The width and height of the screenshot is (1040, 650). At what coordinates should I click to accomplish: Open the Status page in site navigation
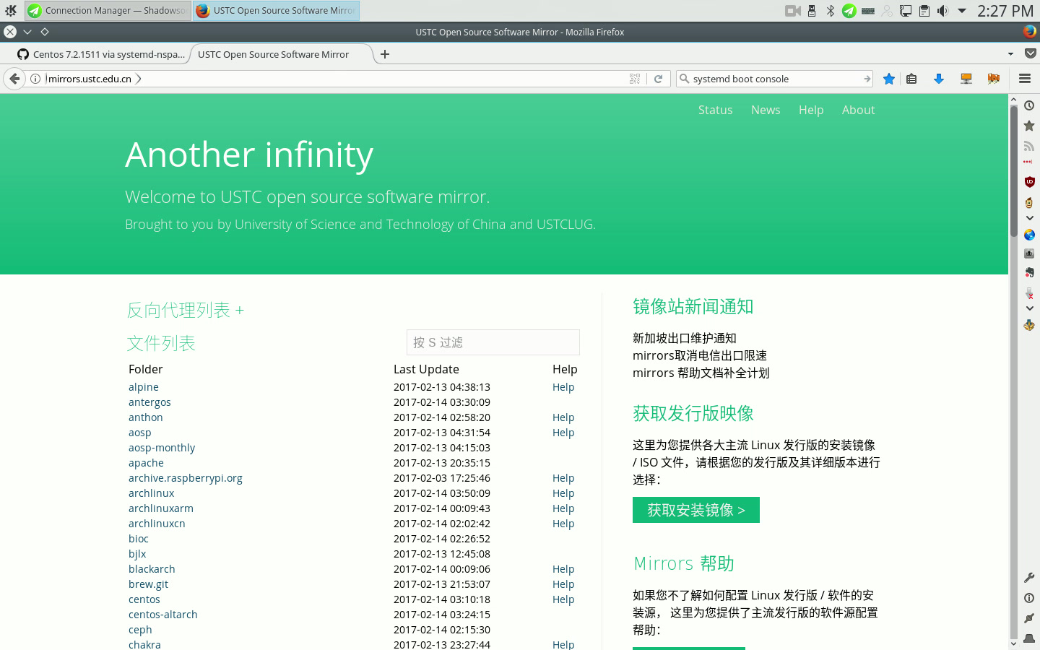(x=715, y=110)
